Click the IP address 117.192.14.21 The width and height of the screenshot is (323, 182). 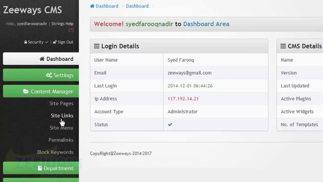pos(183,99)
